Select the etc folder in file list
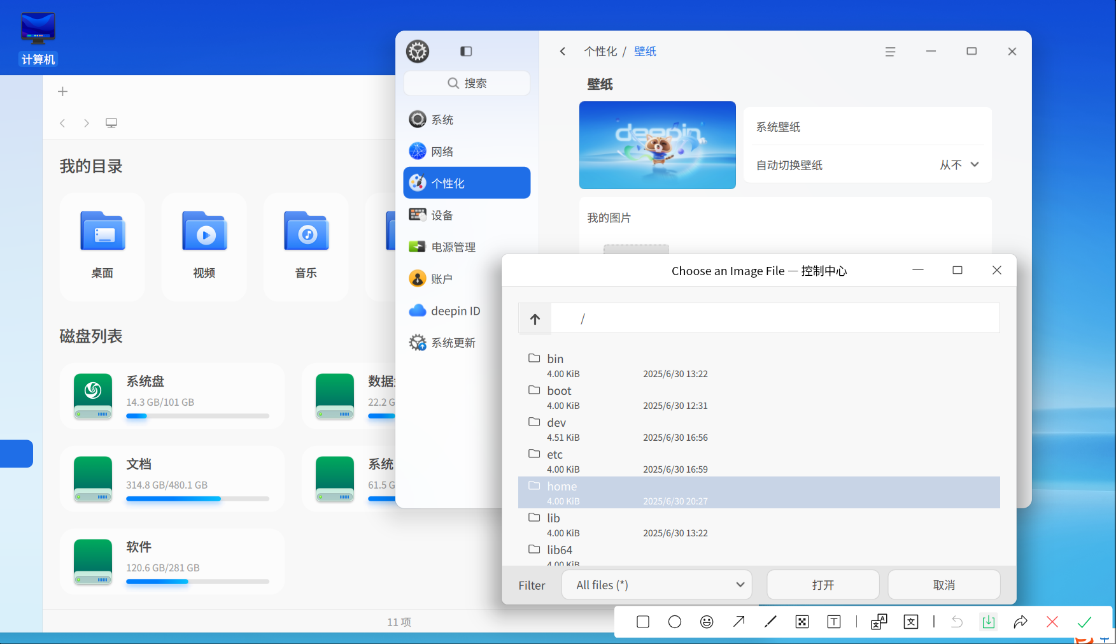Viewport: 1116px width, 644px height. pyautogui.click(x=759, y=461)
